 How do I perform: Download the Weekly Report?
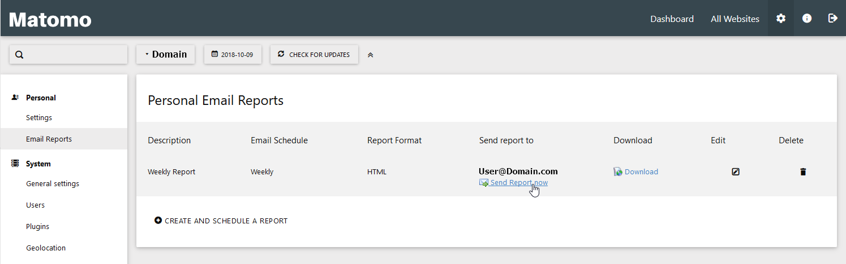pos(641,171)
